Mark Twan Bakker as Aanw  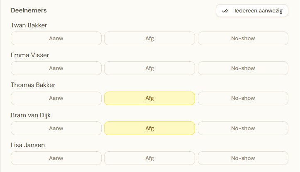pyautogui.click(x=56, y=39)
